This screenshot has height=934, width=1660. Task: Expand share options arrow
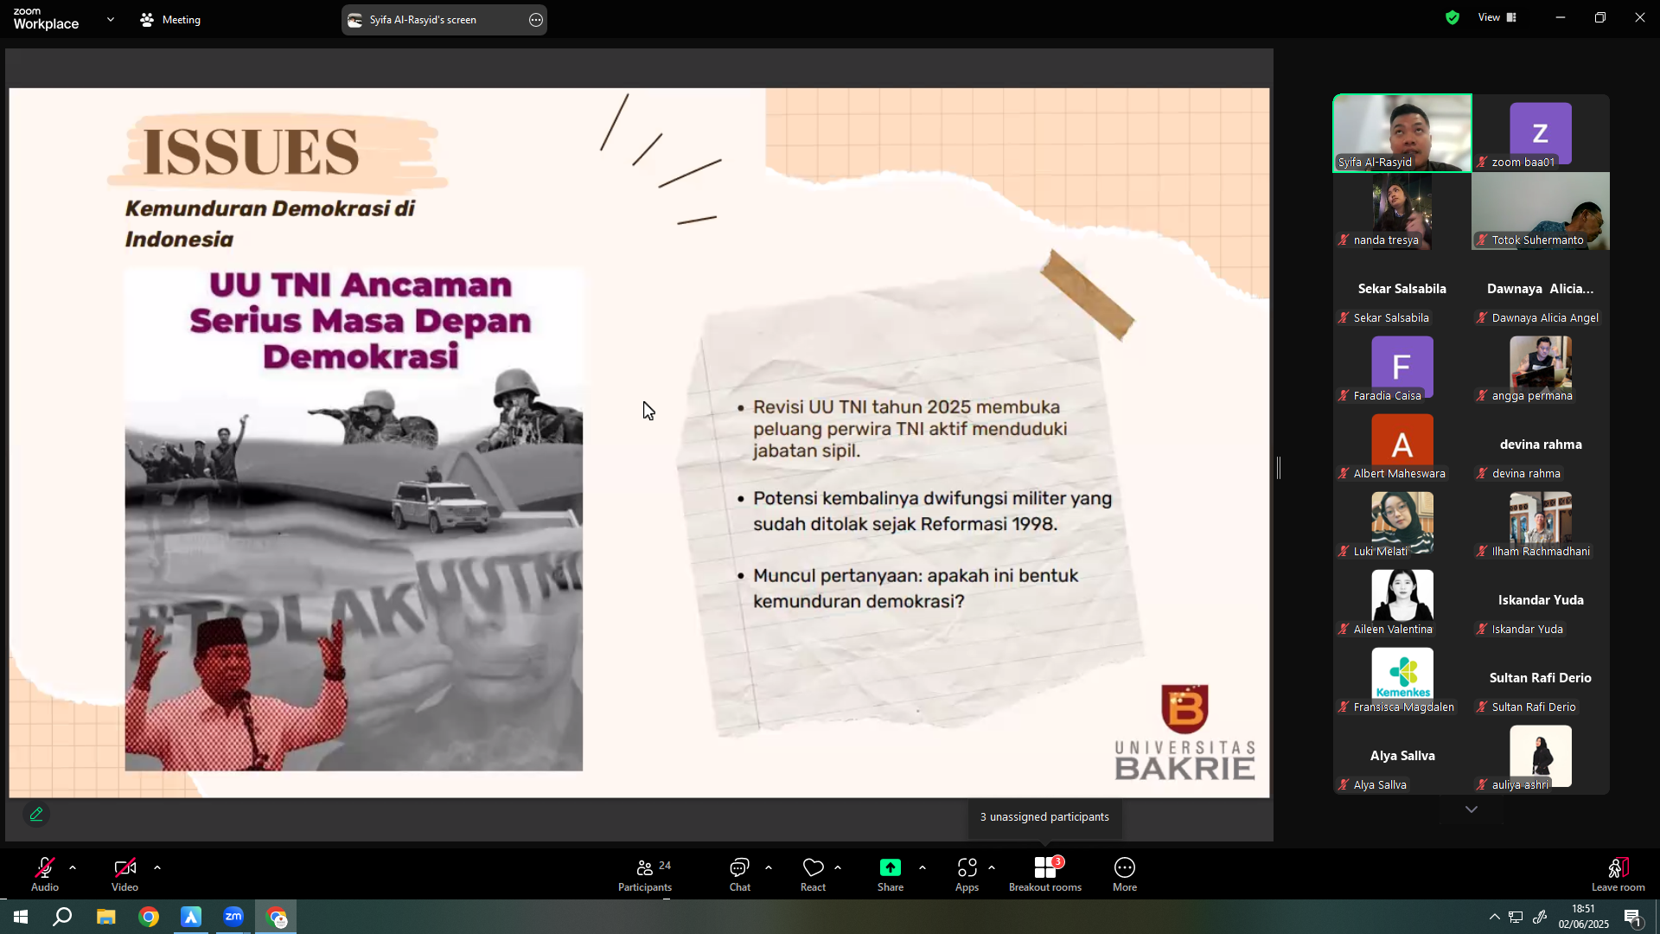click(x=923, y=867)
